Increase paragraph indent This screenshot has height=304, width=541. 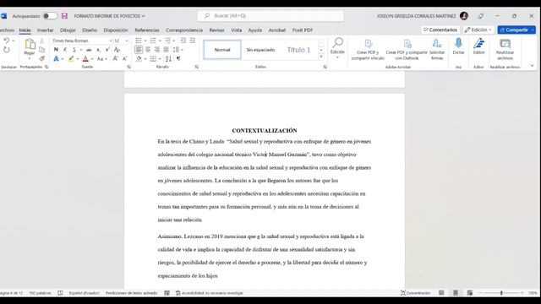[x=192, y=41]
